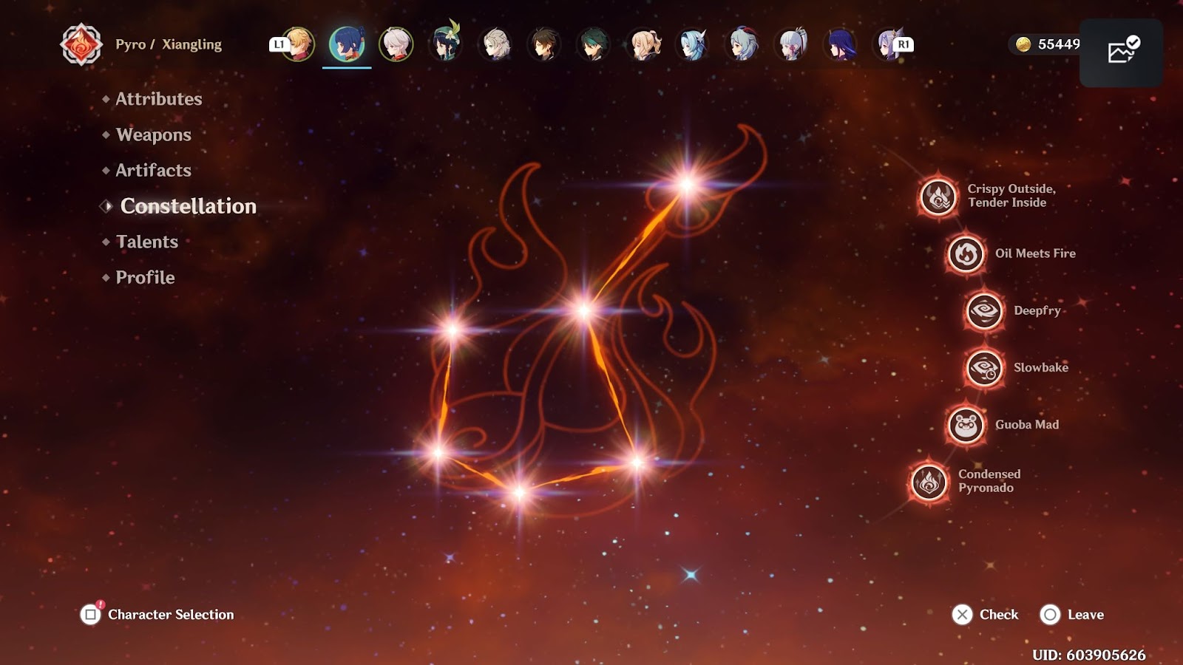Click the R1 shoulder button badge
Image resolution: width=1183 pixels, height=665 pixels.
pos(904,44)
